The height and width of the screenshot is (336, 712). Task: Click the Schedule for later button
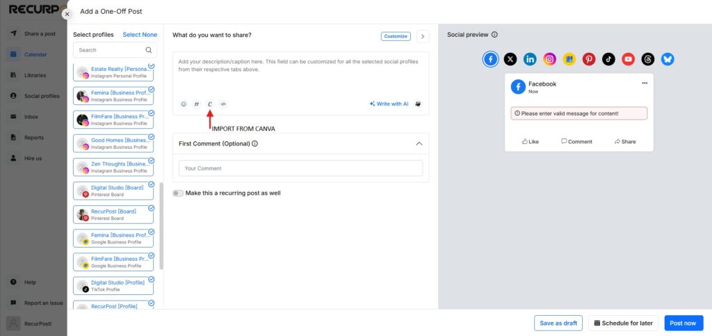point(624,323)
